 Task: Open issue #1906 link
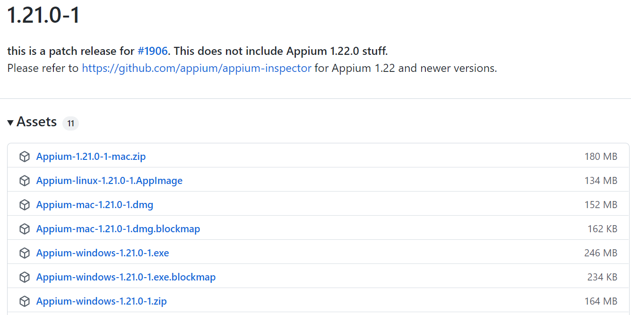153,51
